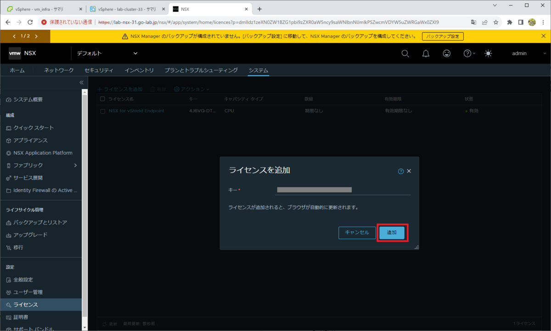Click the translate page icon in address bar
The image size is (551, 331).
[474, 22]
